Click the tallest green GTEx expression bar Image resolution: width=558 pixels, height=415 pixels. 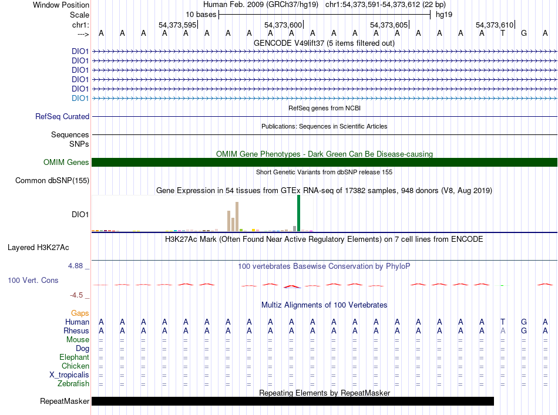[x=298, y=213]
